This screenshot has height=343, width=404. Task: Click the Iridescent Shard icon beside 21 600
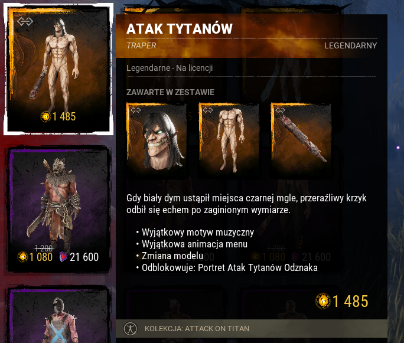63,257
